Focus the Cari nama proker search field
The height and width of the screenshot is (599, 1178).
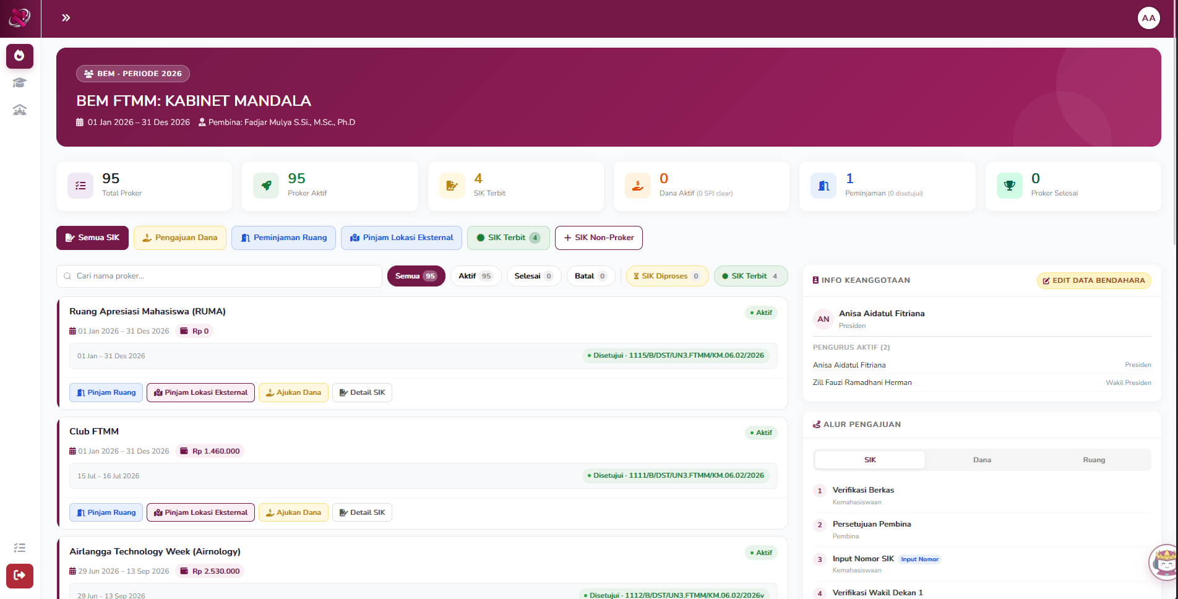click(x=219, y=276)
